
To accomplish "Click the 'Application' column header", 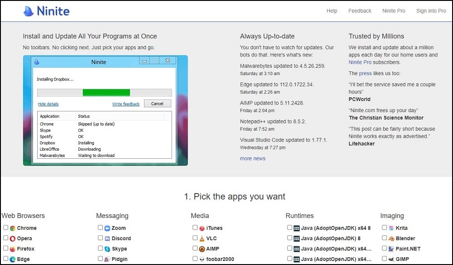I will click(x=49, y=116).
